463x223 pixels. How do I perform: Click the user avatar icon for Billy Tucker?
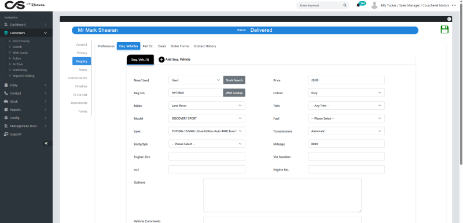point(374,5)
